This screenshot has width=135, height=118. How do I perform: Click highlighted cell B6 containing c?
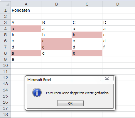pyautogui.click(x=57, y=41)
